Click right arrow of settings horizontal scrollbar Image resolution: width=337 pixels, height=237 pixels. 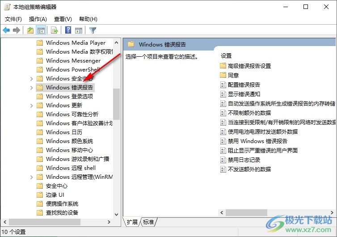pos(332,213)
